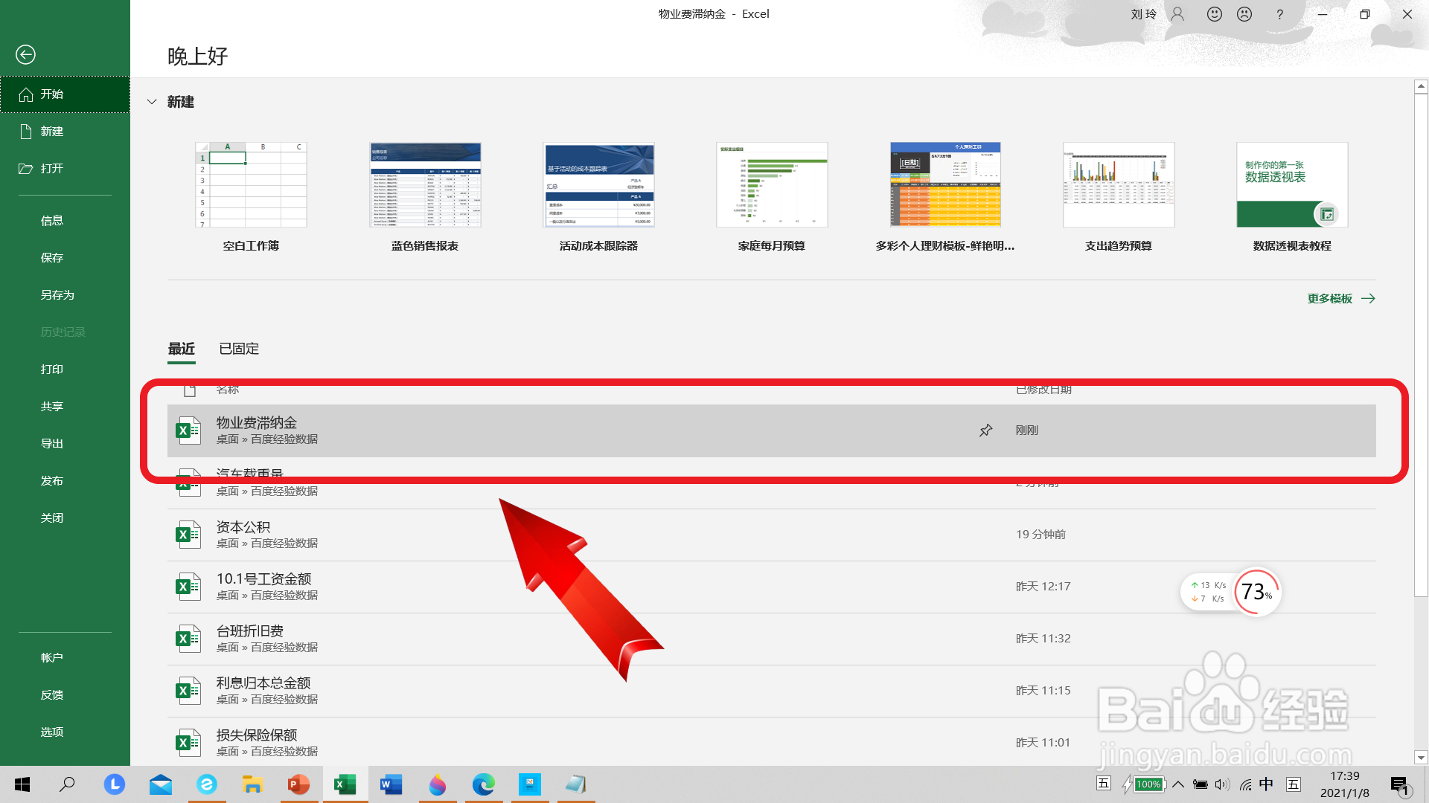Pick the 蓝色销售报表 template

coord(425,197)
